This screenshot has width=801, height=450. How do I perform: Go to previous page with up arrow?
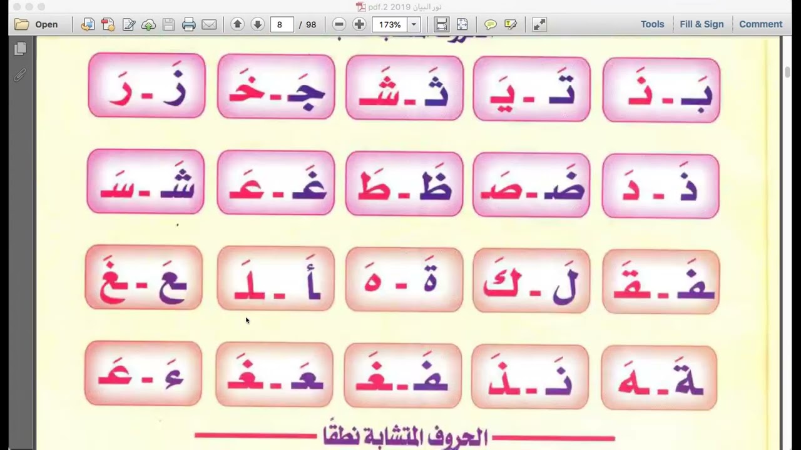click(x=237, y=24)
